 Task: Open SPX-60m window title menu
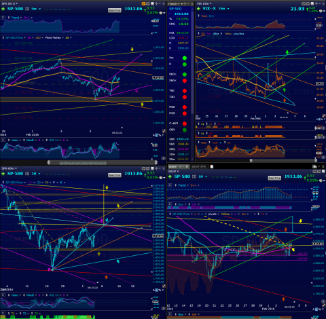point(9,168)
